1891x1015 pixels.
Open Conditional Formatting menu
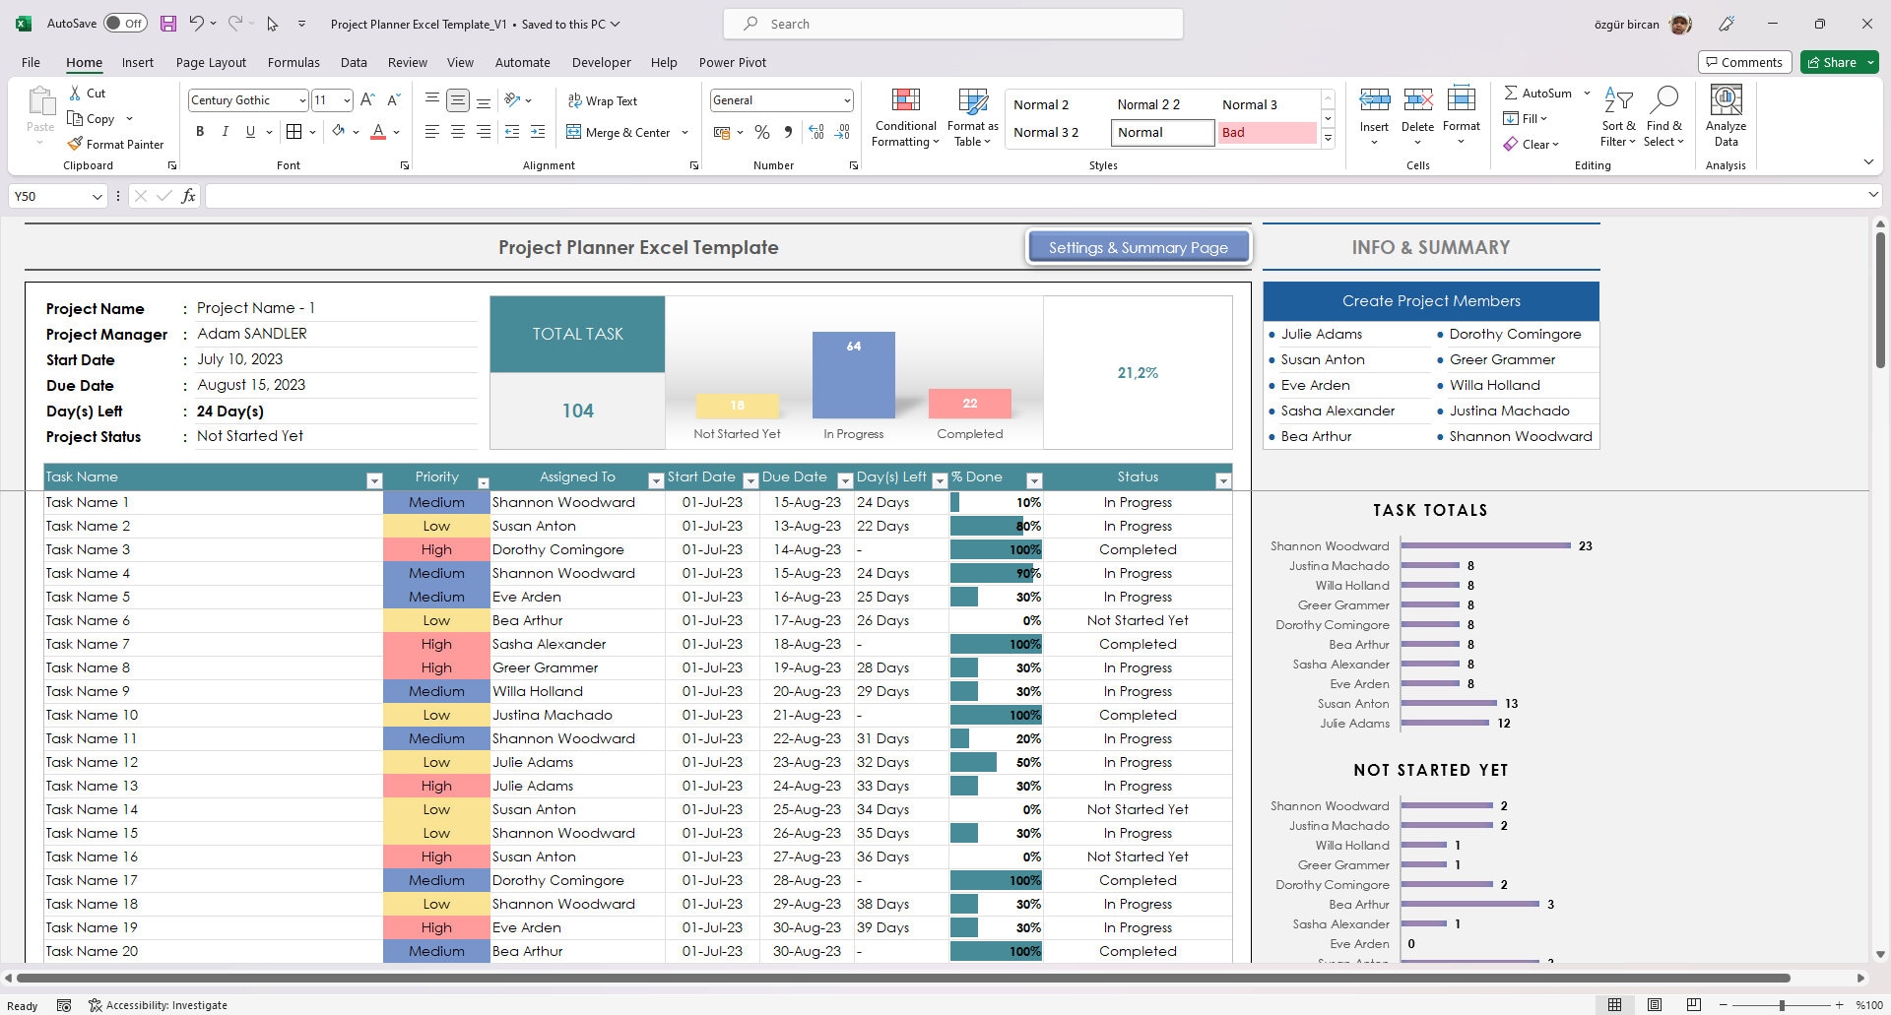[x=905, y=118]
